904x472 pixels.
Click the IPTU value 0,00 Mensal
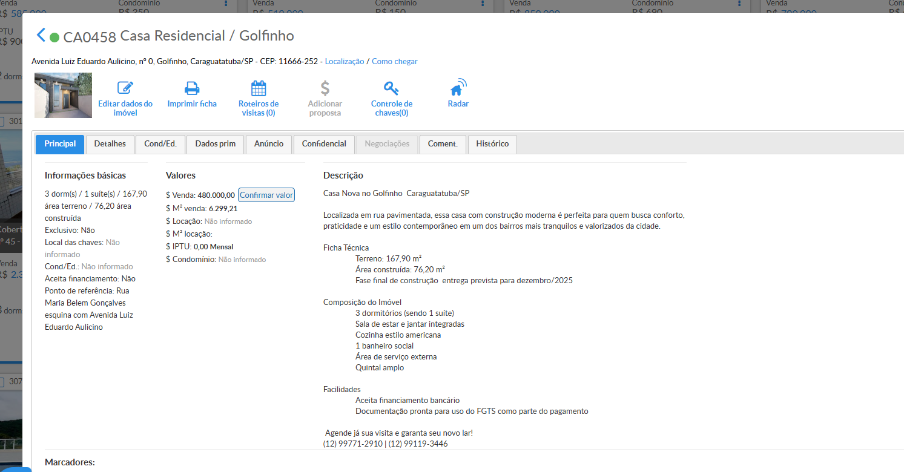point(213,247)
